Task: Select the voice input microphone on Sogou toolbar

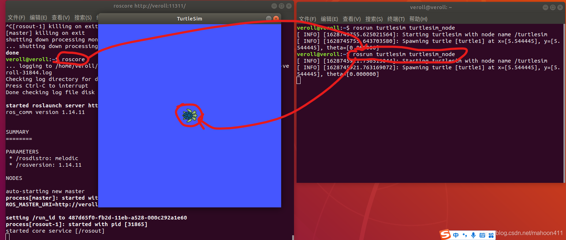Action: tap(473, 235)
